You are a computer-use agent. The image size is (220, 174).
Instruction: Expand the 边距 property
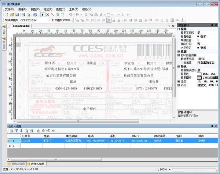179,81
